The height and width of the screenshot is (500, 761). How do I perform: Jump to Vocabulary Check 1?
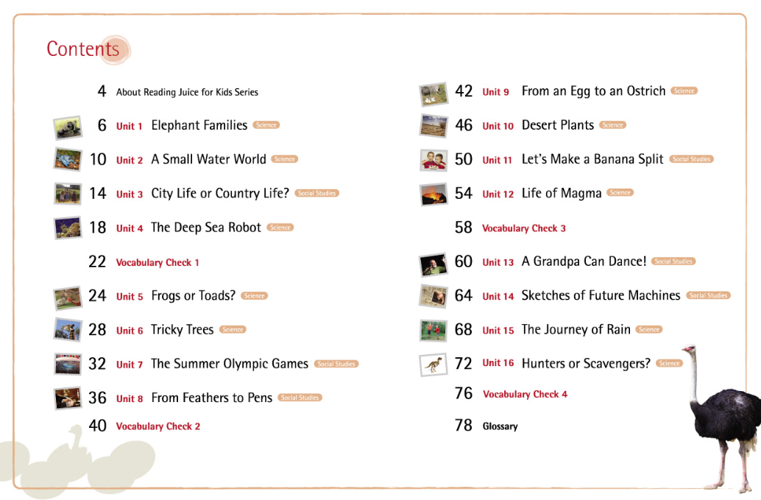[x=157, y=262]
